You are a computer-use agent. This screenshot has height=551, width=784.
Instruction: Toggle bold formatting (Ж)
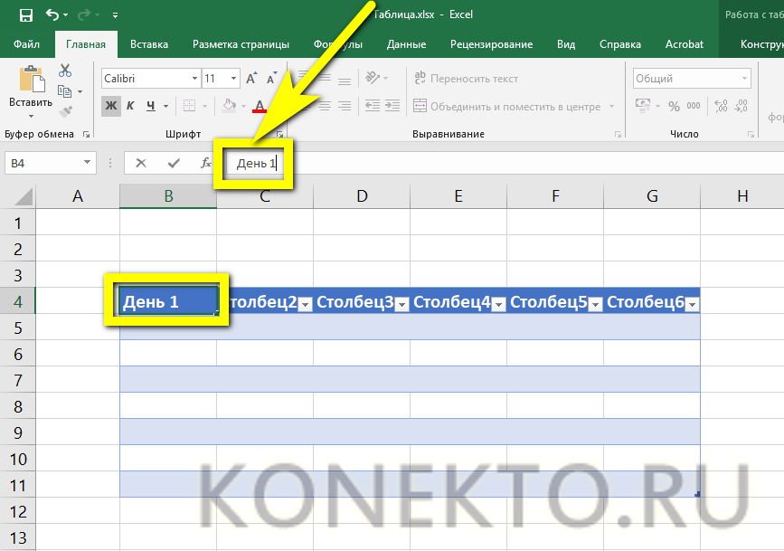coord(111,106)
